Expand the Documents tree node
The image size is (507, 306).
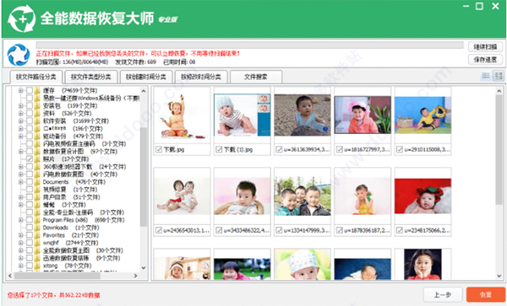point(20,182)
